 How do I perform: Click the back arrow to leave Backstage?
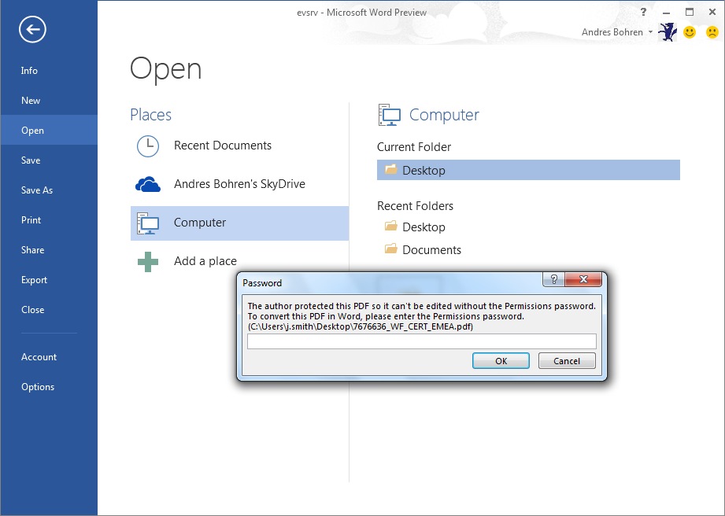pyautogui.click(x=32, y=30)
